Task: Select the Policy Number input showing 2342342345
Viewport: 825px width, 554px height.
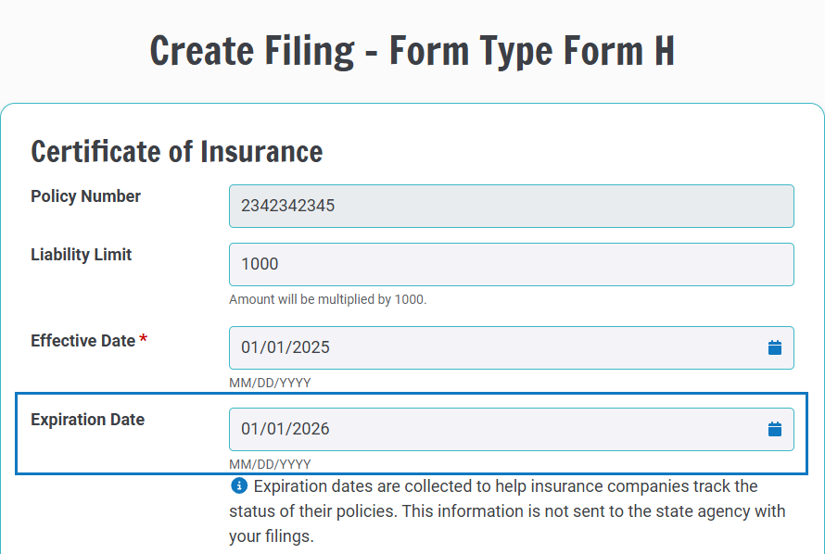Action: click(x=510, y=206)
